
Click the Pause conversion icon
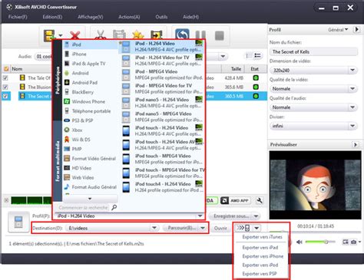pos(200,35)
